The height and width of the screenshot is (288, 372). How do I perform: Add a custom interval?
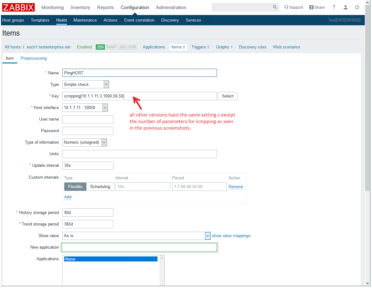click(68, 197)
